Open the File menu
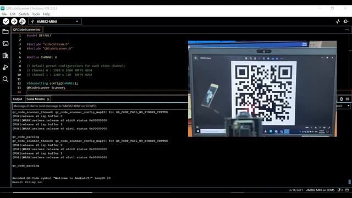The height and width of the screenshot is (198, 352). pyautogui.click(x=4, y=14)
